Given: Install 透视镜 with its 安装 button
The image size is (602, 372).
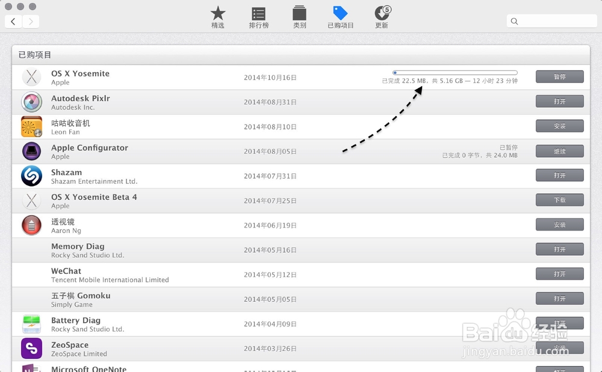Looking at the screenshot, I should coord(559,225).
